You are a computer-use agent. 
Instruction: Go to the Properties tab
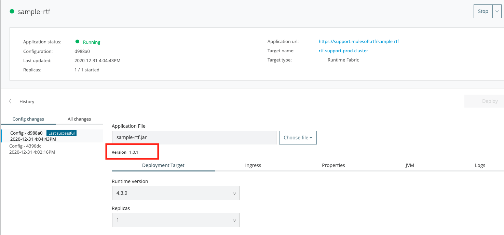(x=333, y=165)
